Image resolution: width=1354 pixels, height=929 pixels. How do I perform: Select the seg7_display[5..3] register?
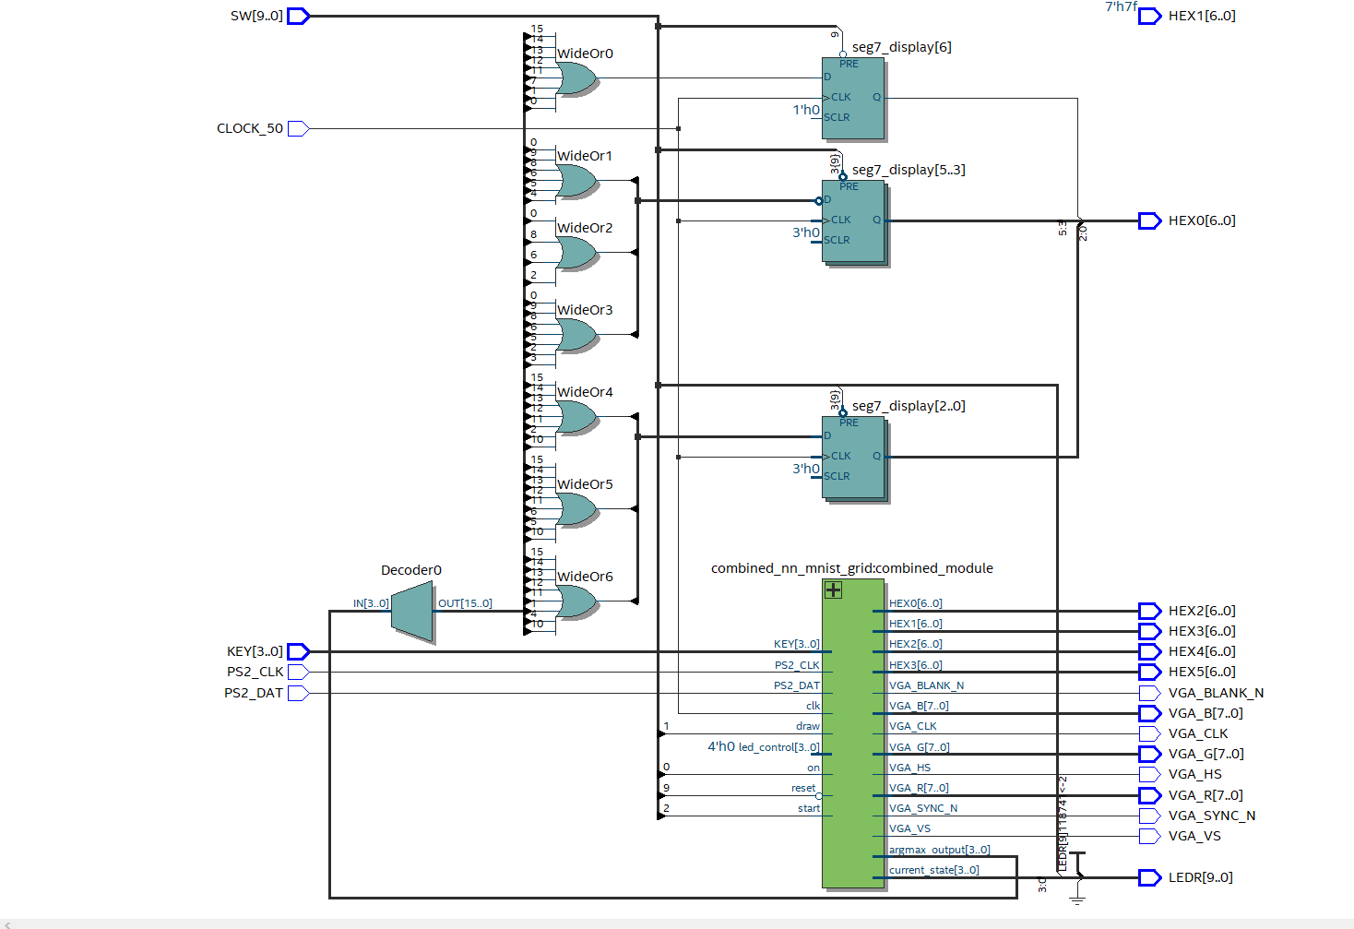(855, 222)
